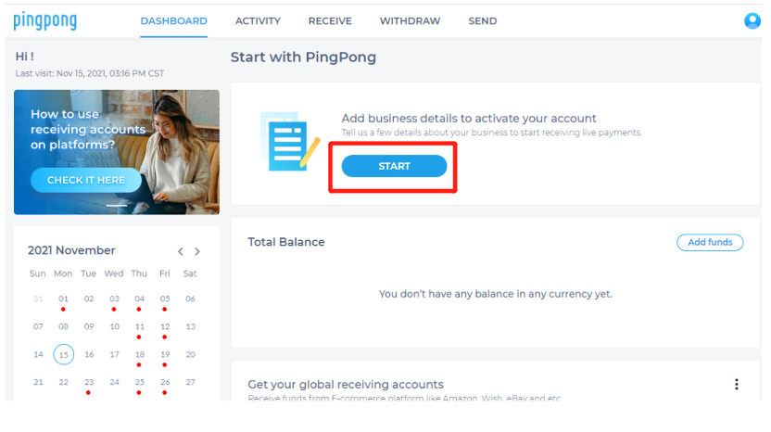The image size is (771, 432).
Task: Click the banner carousel indicator line
Action: (117, 205)
